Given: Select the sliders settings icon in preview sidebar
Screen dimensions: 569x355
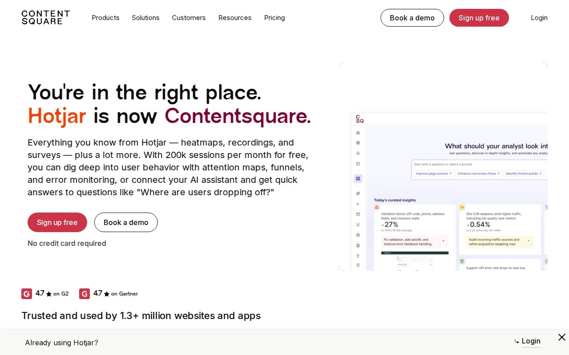Looking at the screenshot, I should tap(358, 265).
